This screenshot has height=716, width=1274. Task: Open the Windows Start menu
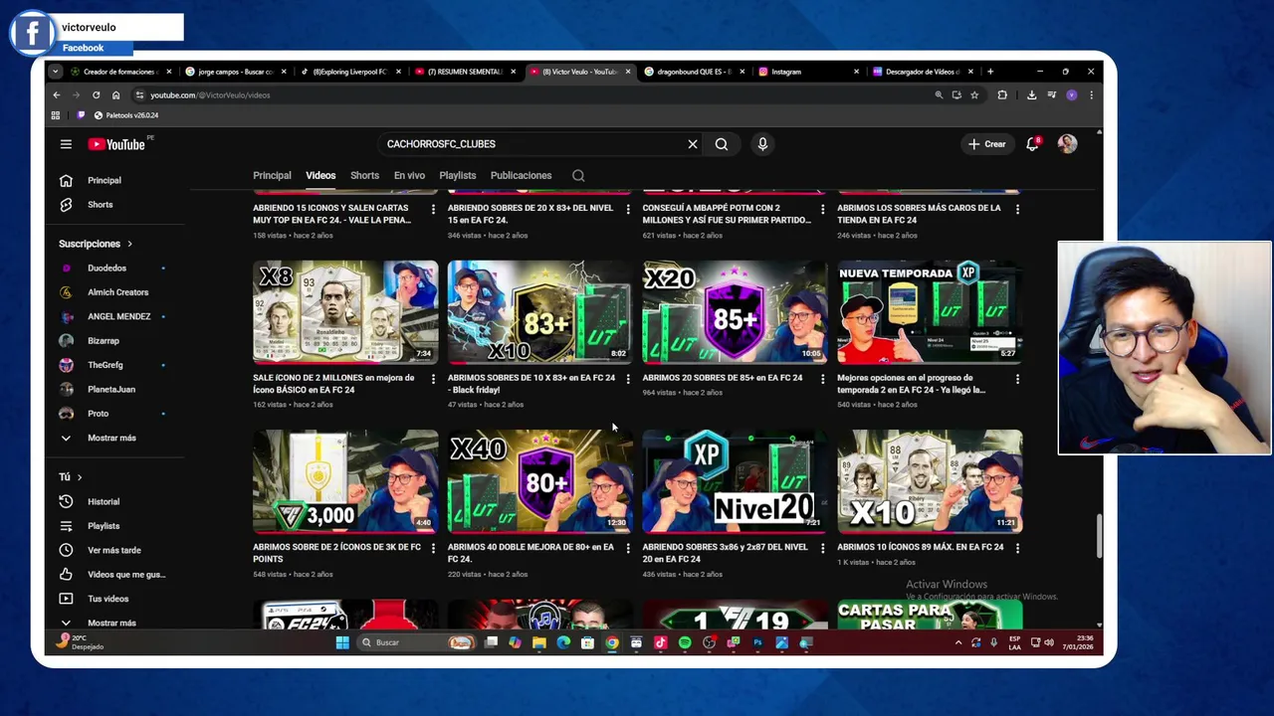342,642
